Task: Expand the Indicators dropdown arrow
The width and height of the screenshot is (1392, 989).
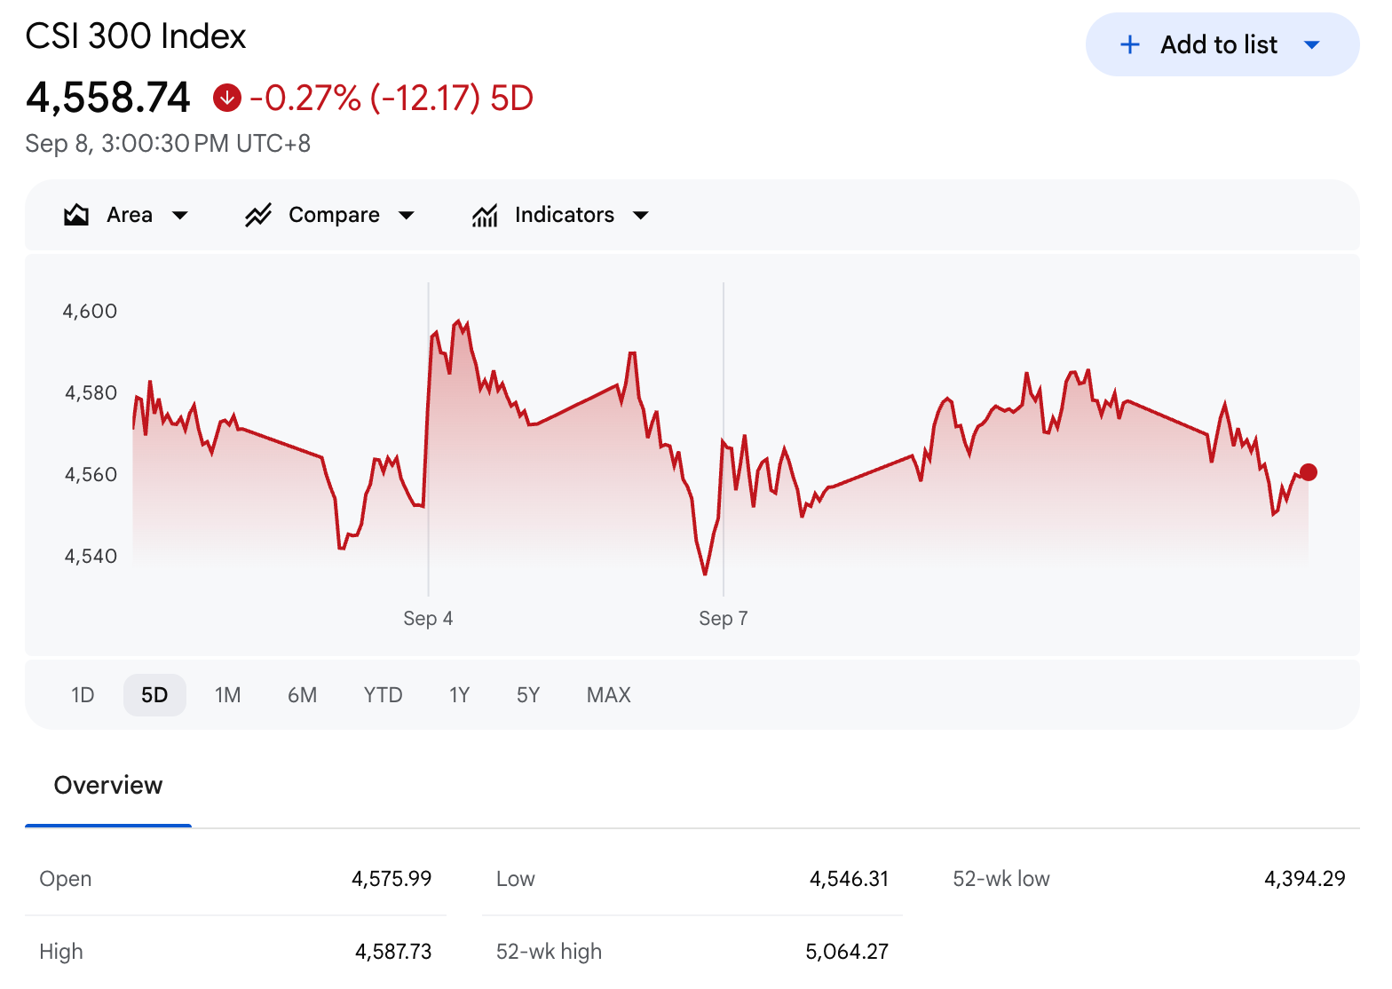Action: pos(641,215)
